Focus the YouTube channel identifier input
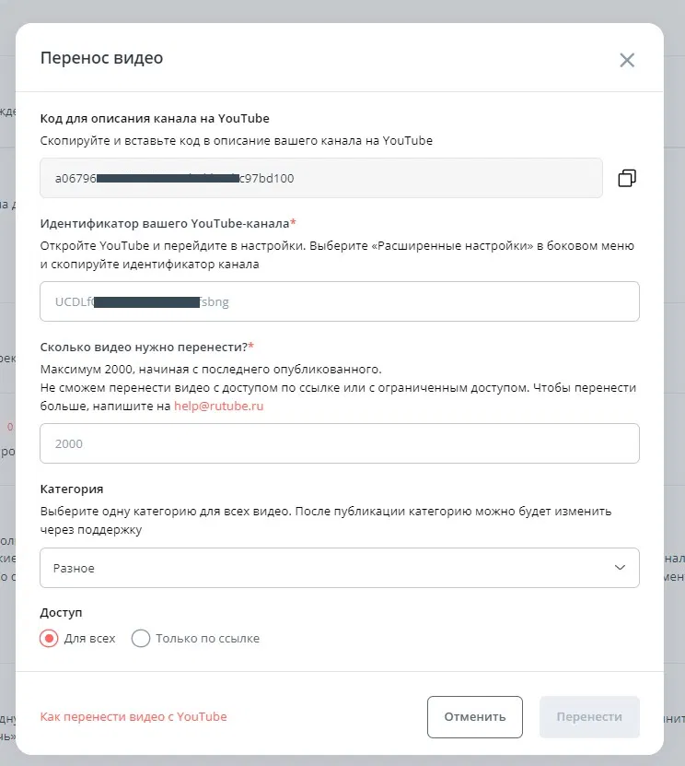The height and width of the screenshot is (766, 685). click(339, 301)
